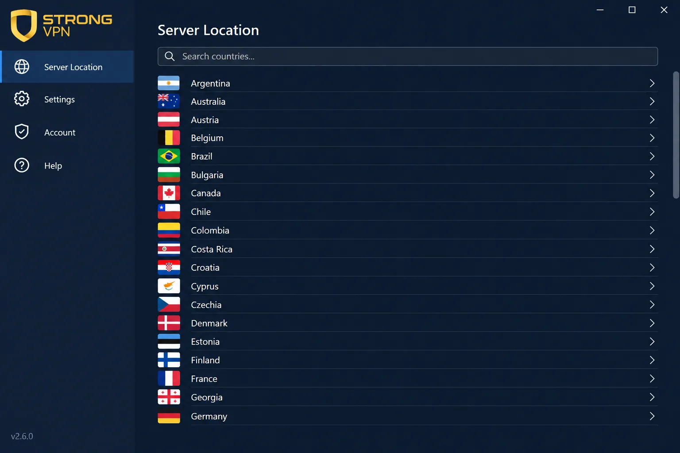The height and width of the screenshot is (453, 680).
Task: Expand France server list chevron
Action: (652, 379)
